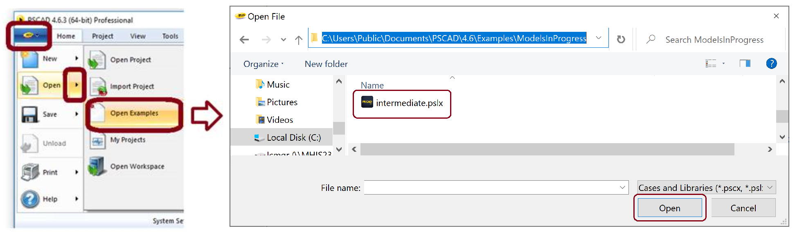Click the File name input field
The height and width of the screenshot is (239, 795).
[x=496, y=188]
